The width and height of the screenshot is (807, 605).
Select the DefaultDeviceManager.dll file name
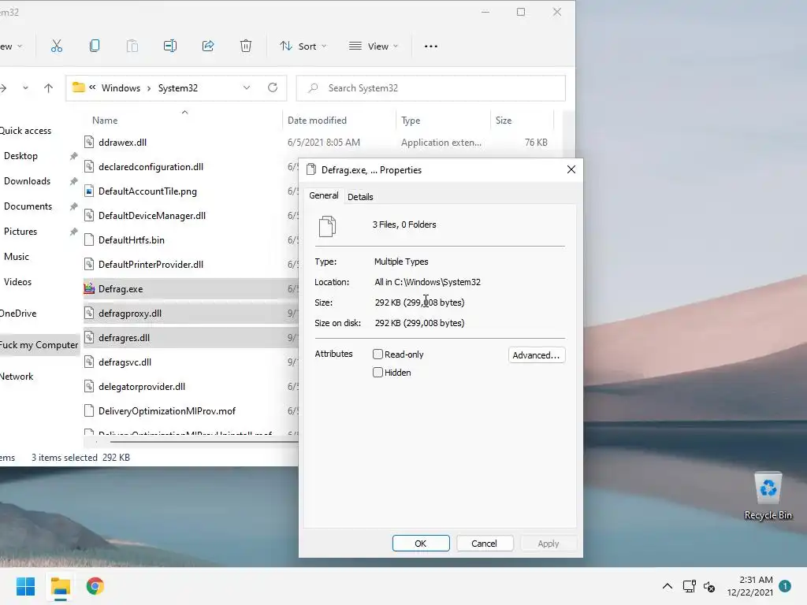(x=152, y=216)
